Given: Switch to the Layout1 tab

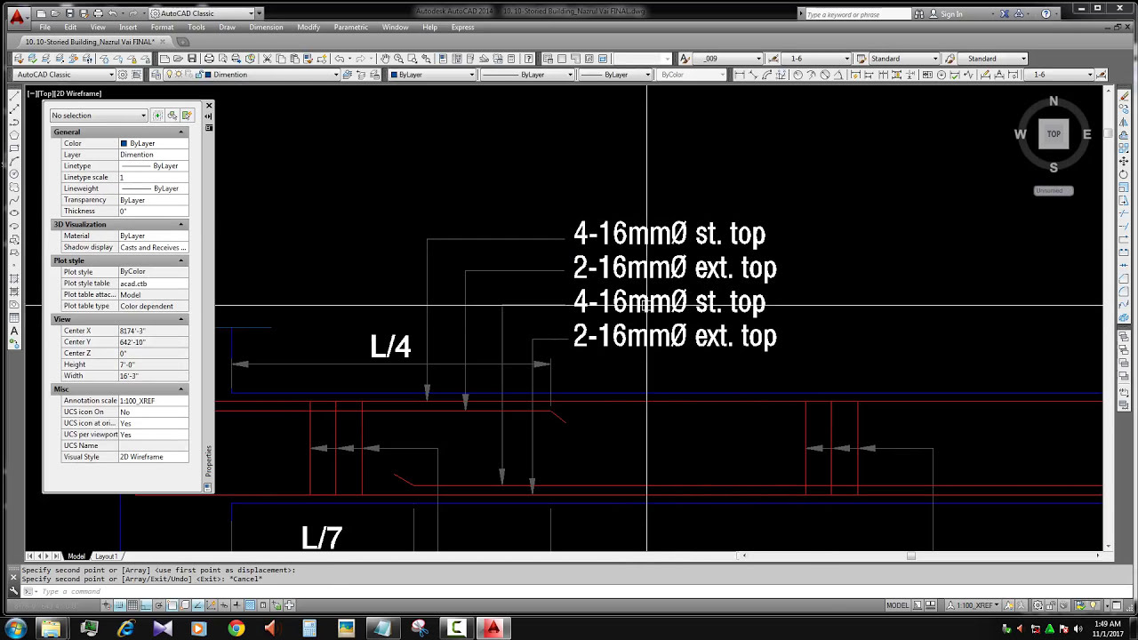Looking at the screenshot, I should (x=106, y=556).
